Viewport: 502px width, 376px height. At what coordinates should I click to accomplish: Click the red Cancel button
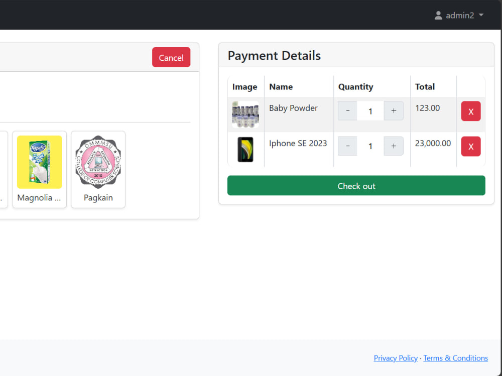[x=171, y=57]
